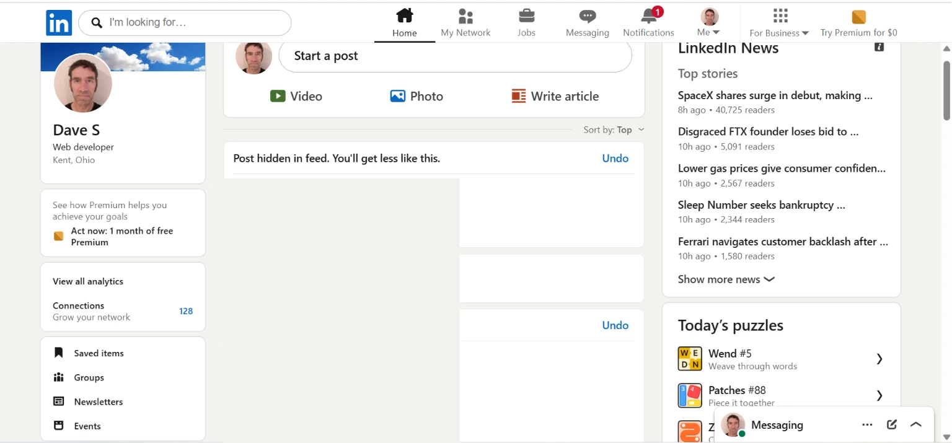952x443 pixels.
Task: Open Messaging overlay three-dot options
Action: click(868, 424)
